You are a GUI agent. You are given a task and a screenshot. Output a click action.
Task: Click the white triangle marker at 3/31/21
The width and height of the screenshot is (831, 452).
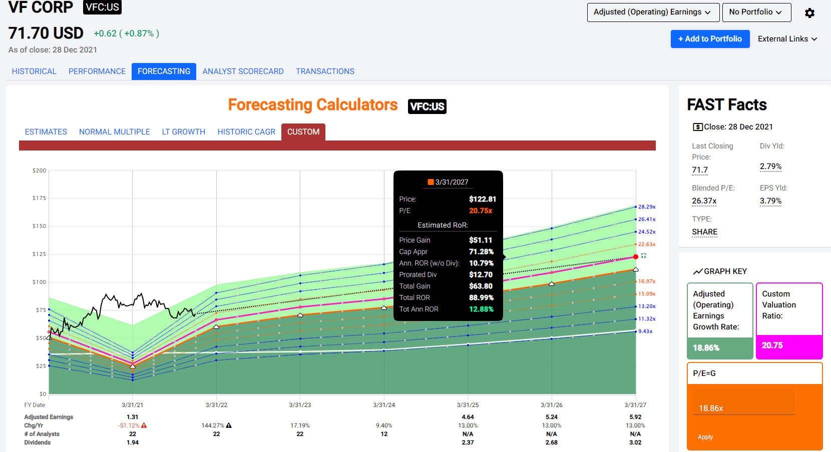coord(133,366)
